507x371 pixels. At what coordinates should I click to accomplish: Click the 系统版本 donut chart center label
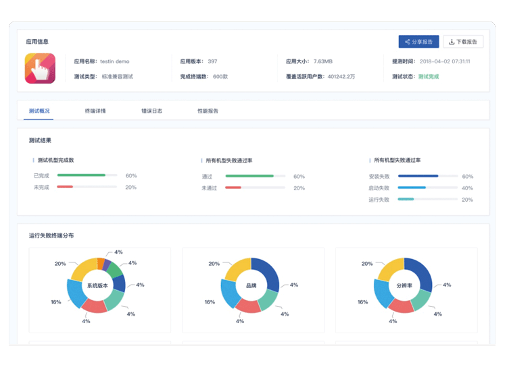[97, 286]
